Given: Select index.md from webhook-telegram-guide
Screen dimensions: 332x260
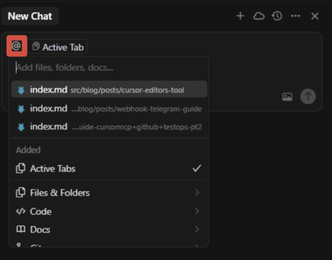Looking at the screenshot, I should [x=109, y=109].
